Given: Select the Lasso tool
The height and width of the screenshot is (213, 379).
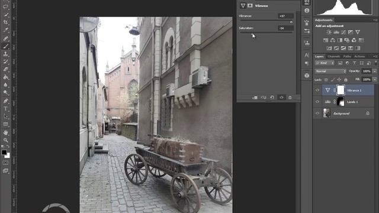Looking at the screenshot, I should [5, 7].
